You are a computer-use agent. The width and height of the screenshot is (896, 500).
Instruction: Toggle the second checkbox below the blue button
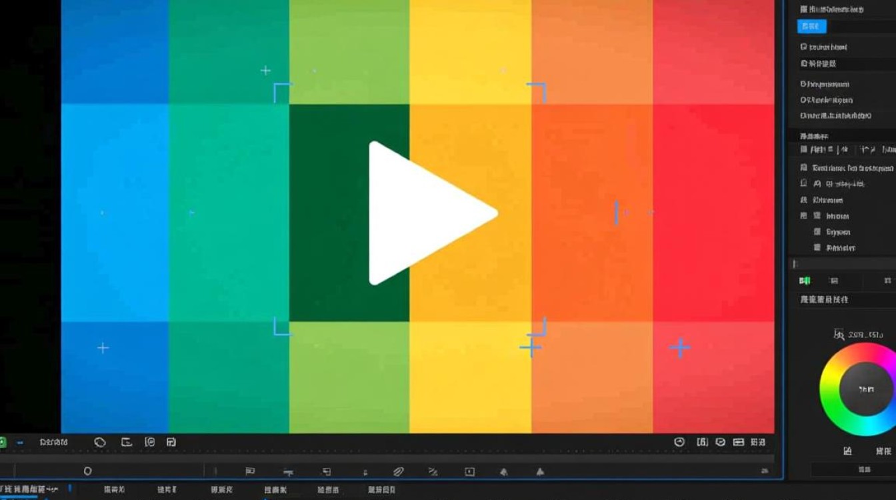tap(804, 64)
